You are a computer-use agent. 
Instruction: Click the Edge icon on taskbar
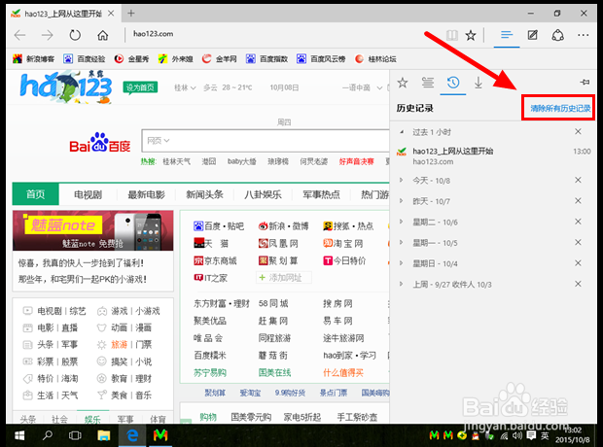(x=132, y=435)
